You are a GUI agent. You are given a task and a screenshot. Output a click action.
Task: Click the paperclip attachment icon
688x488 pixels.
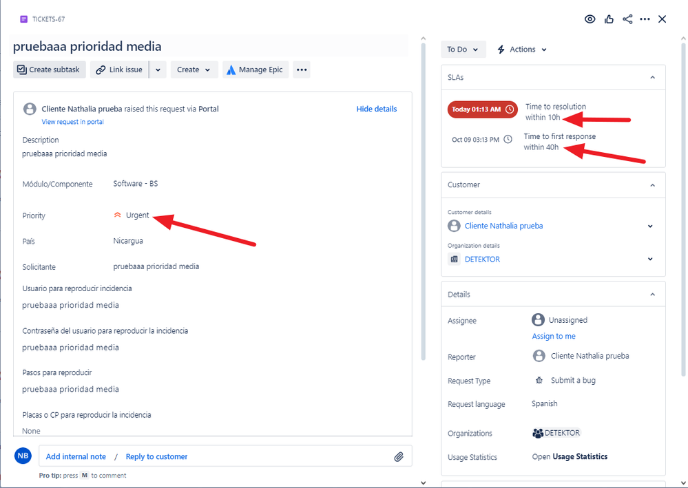399,456
